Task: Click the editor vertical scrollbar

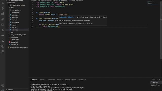Action: (x=161, y=30)
